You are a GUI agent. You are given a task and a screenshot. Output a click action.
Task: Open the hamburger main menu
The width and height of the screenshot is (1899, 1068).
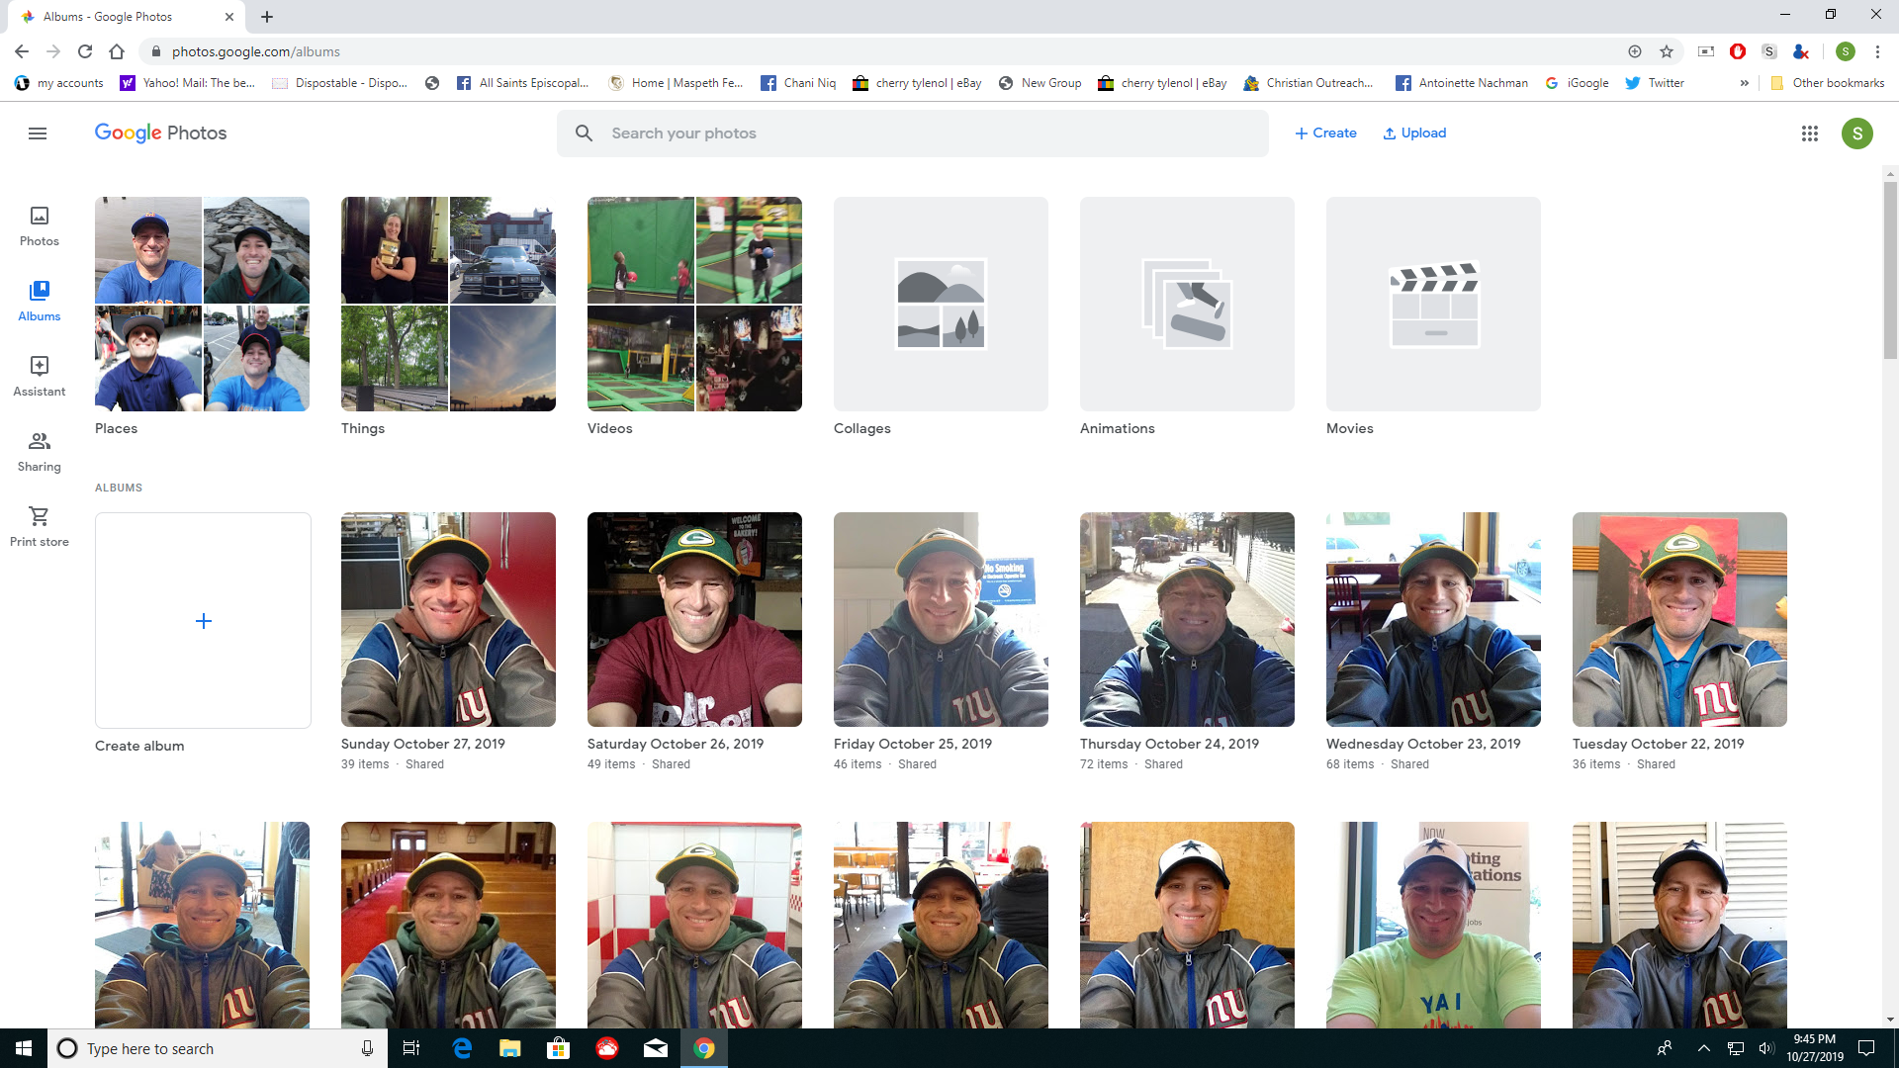38,133
